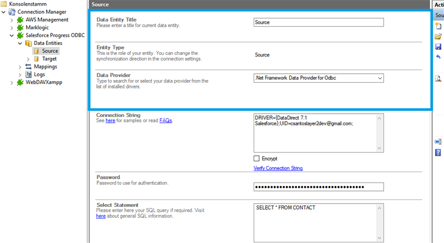Click the Marklogic connection icon
The image size is (444, 243).
point(21,28)
